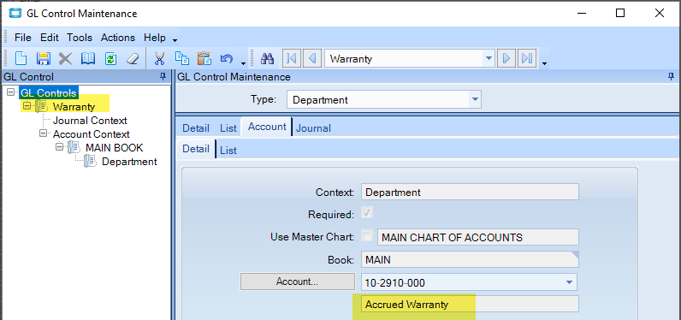681x320 pixels.
Task: Click the Accrued Warranty description field
Action: [470, 305]
